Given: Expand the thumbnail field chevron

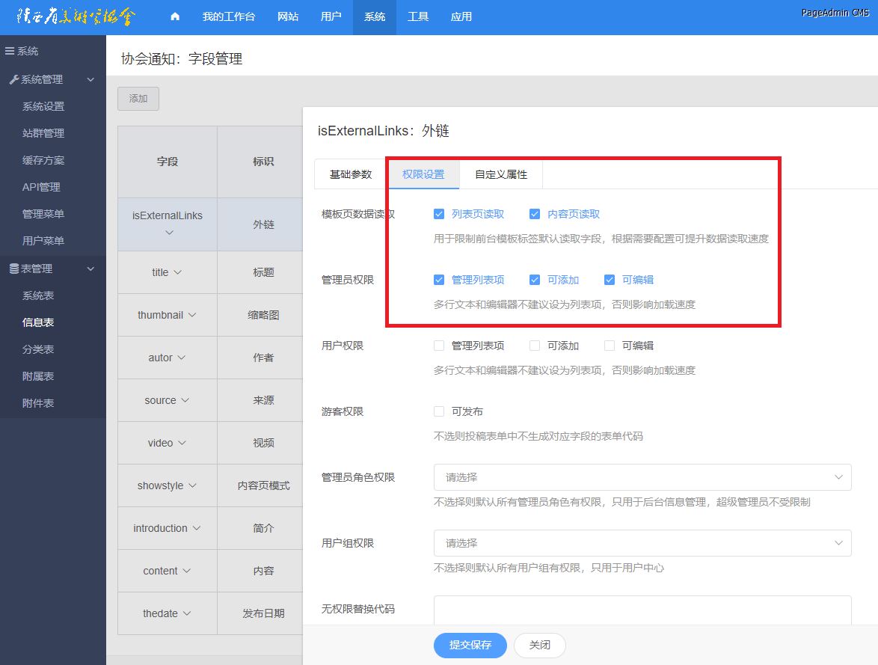Looking at the screenshot, I should 192,315.
